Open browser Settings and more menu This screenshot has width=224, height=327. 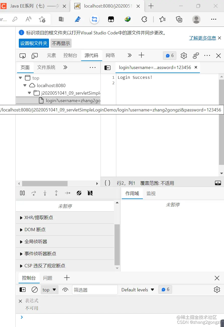pyautogui.click(x=213, y=19)
